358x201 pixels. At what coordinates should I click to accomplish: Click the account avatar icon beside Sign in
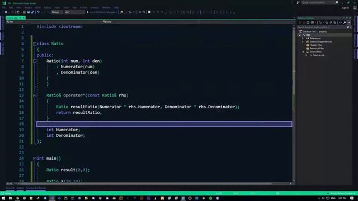pos(355,7)
